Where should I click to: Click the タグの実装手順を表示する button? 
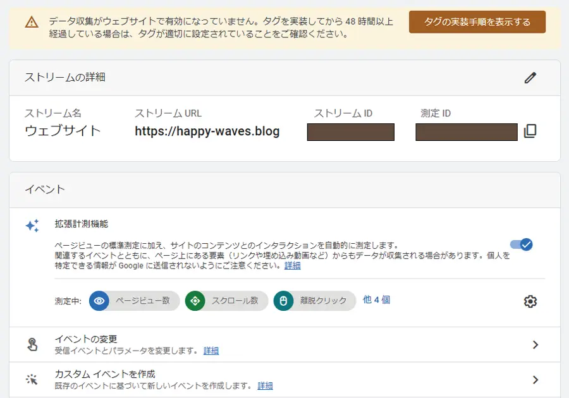click(477, 22)
